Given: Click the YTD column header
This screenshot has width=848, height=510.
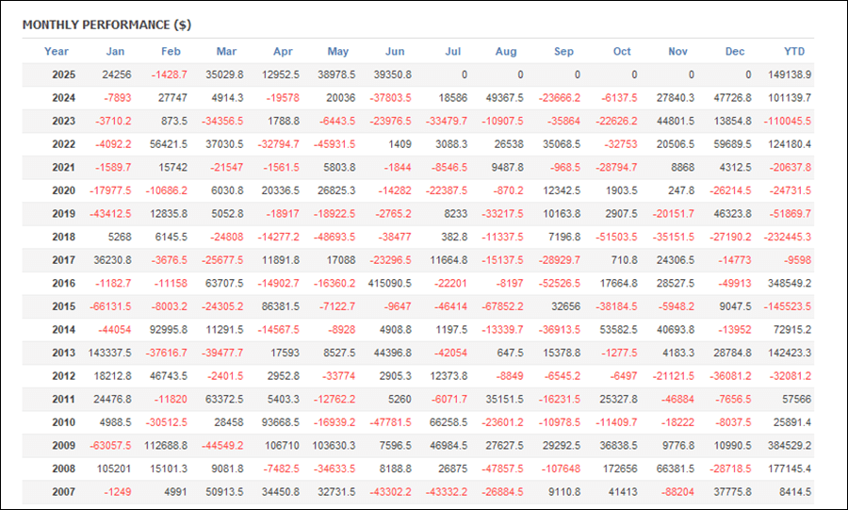Looking at the screenshot, I should (794, 52).
